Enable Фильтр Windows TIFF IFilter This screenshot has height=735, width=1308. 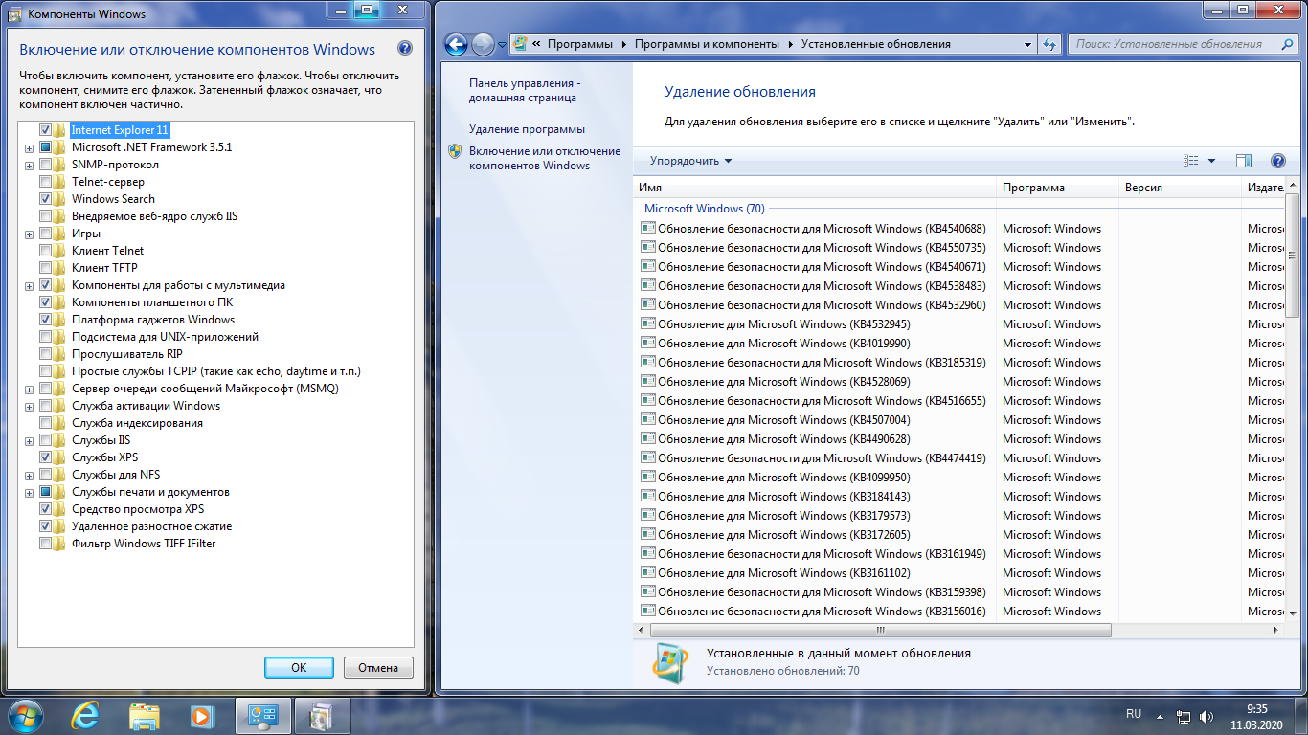pyautogui.click(x=45, y=544)
